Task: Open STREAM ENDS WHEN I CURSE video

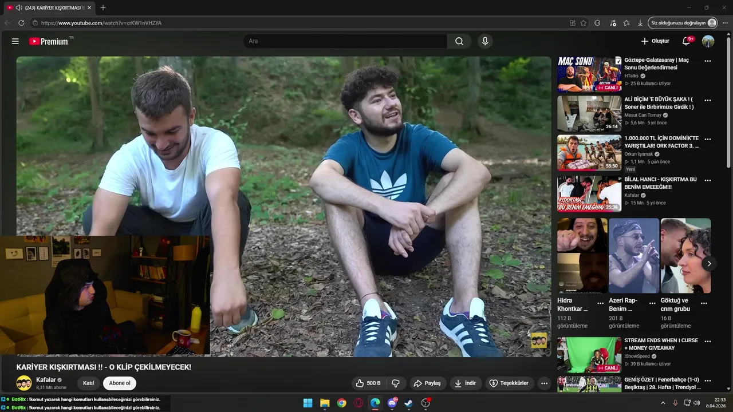Action: [x=589, y=355]
